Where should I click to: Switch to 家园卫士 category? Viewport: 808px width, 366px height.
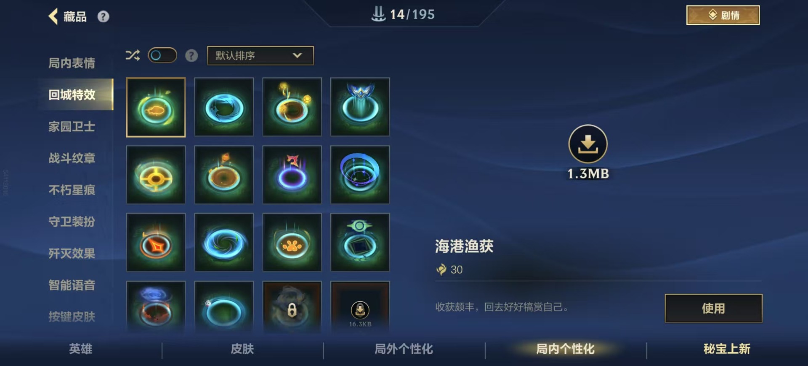click(72, 126)
